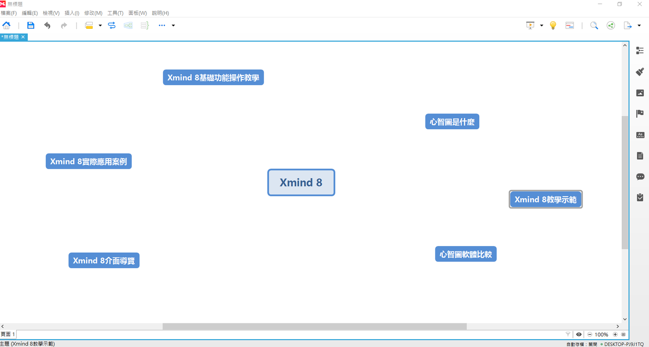Open the Task Info clipboard panel

[640, 197]
